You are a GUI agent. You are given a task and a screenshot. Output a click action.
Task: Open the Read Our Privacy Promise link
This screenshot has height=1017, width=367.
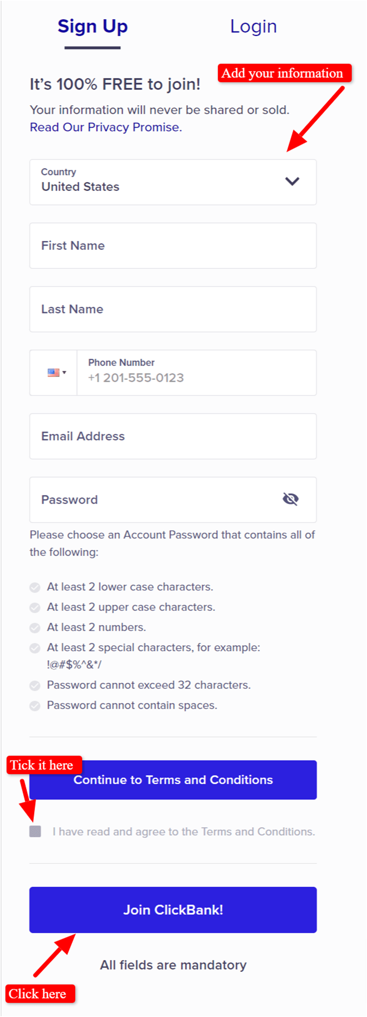point(106,127)
